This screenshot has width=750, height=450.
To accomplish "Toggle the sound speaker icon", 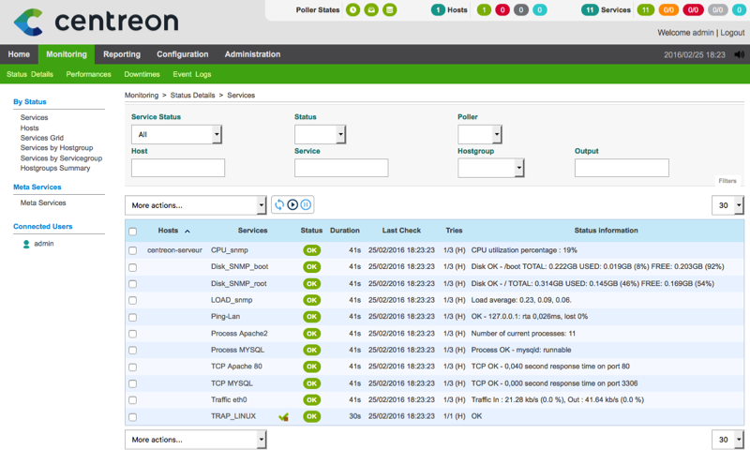I will [739, 54].
